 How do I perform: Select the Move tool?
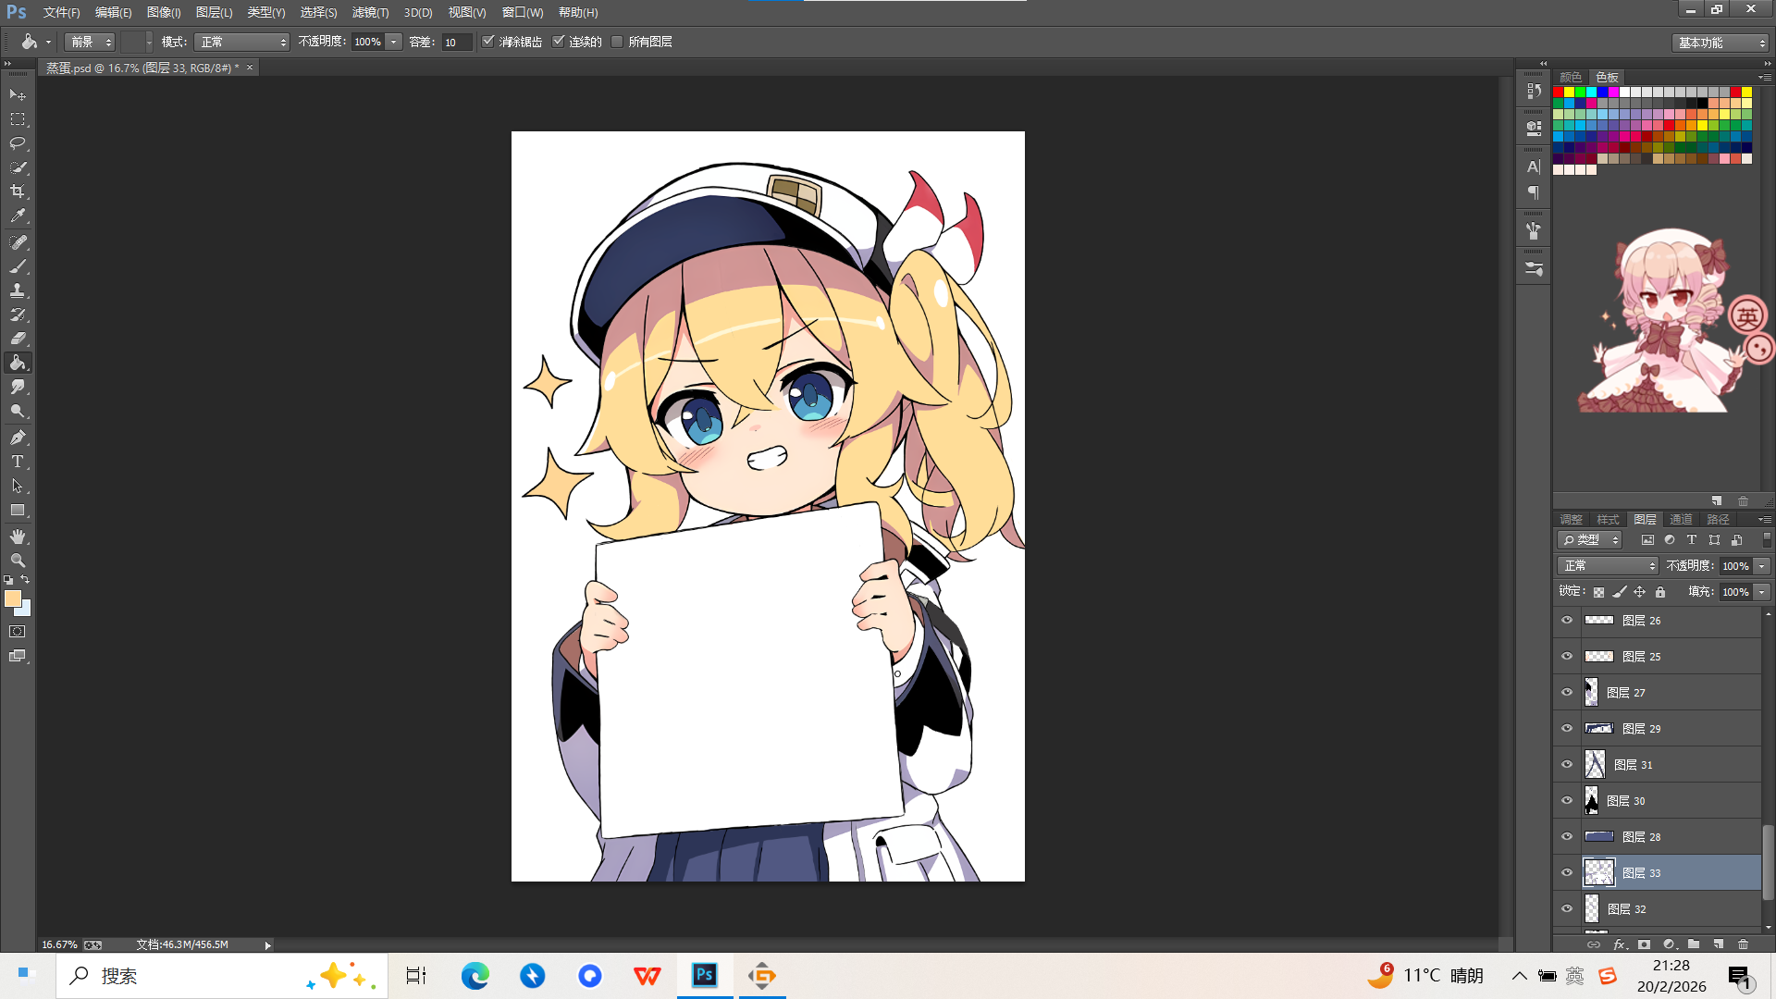point(18,94)
